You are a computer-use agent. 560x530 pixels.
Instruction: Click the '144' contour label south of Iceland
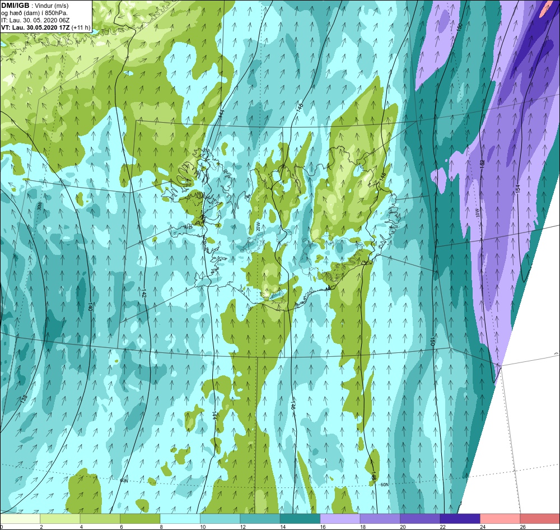pyautogui.click(x=214, y=415)
